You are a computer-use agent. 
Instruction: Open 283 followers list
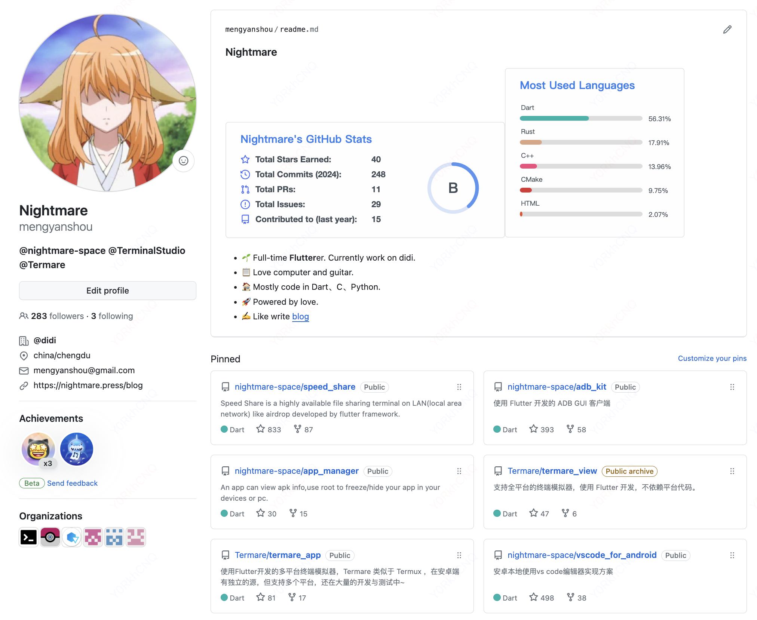point(57,316)
